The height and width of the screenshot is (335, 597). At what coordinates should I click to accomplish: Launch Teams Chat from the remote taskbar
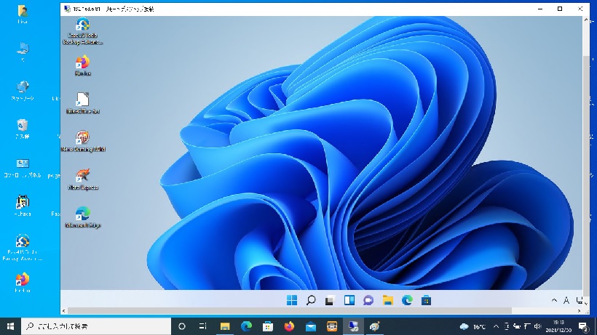coord(368,300)
